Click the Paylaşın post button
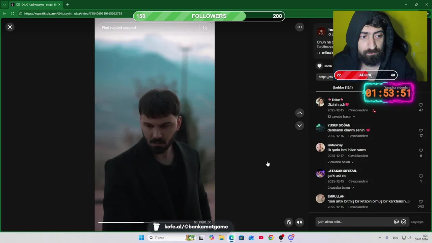Screen dimensions: 432x243 point(417,222)
